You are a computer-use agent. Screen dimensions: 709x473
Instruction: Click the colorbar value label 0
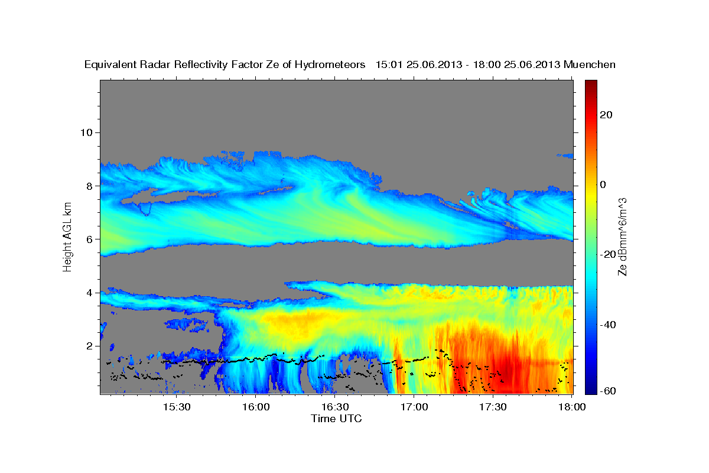(603, 184)
